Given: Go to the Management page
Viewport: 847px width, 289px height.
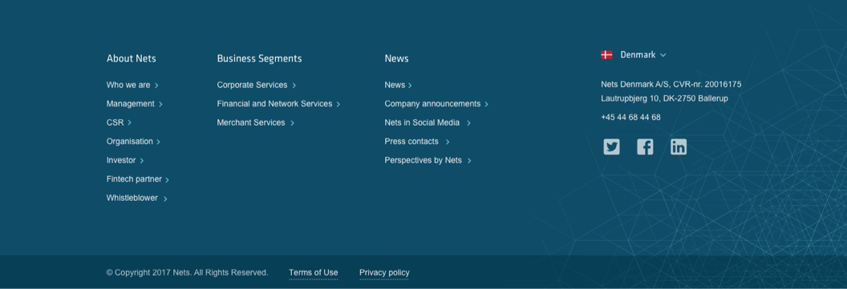Looking at the screenshot, I should pos(131,103).
